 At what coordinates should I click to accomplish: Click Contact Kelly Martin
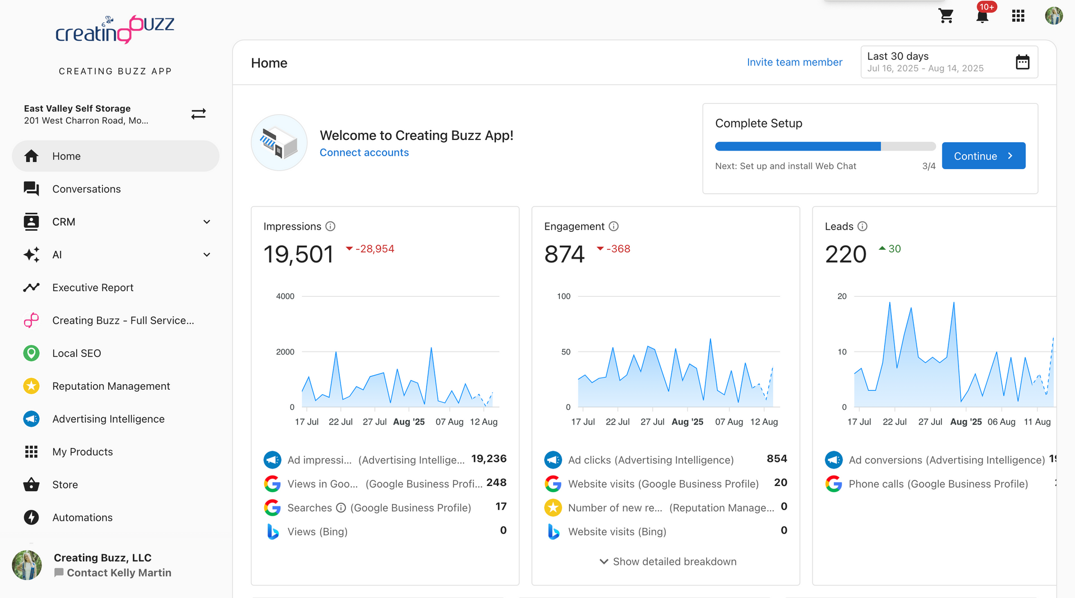pyautogui.click(x=119, y=573)
